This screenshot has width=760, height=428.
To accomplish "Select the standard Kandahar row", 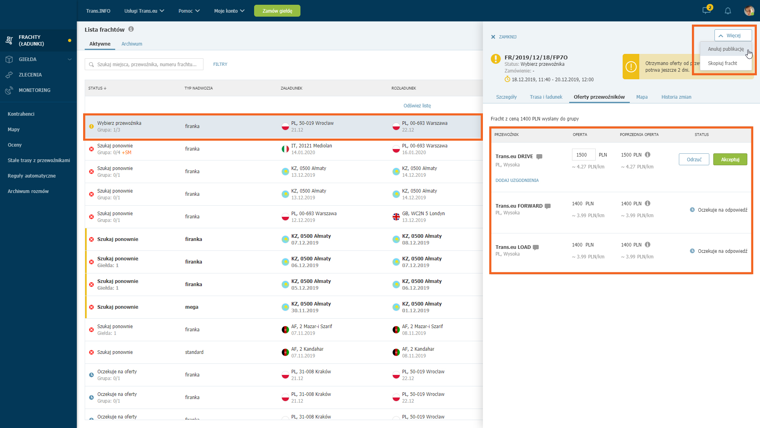I will (x=284, y=352).
